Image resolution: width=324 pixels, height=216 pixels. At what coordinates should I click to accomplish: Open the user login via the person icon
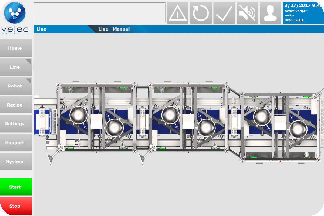point(270,12)
